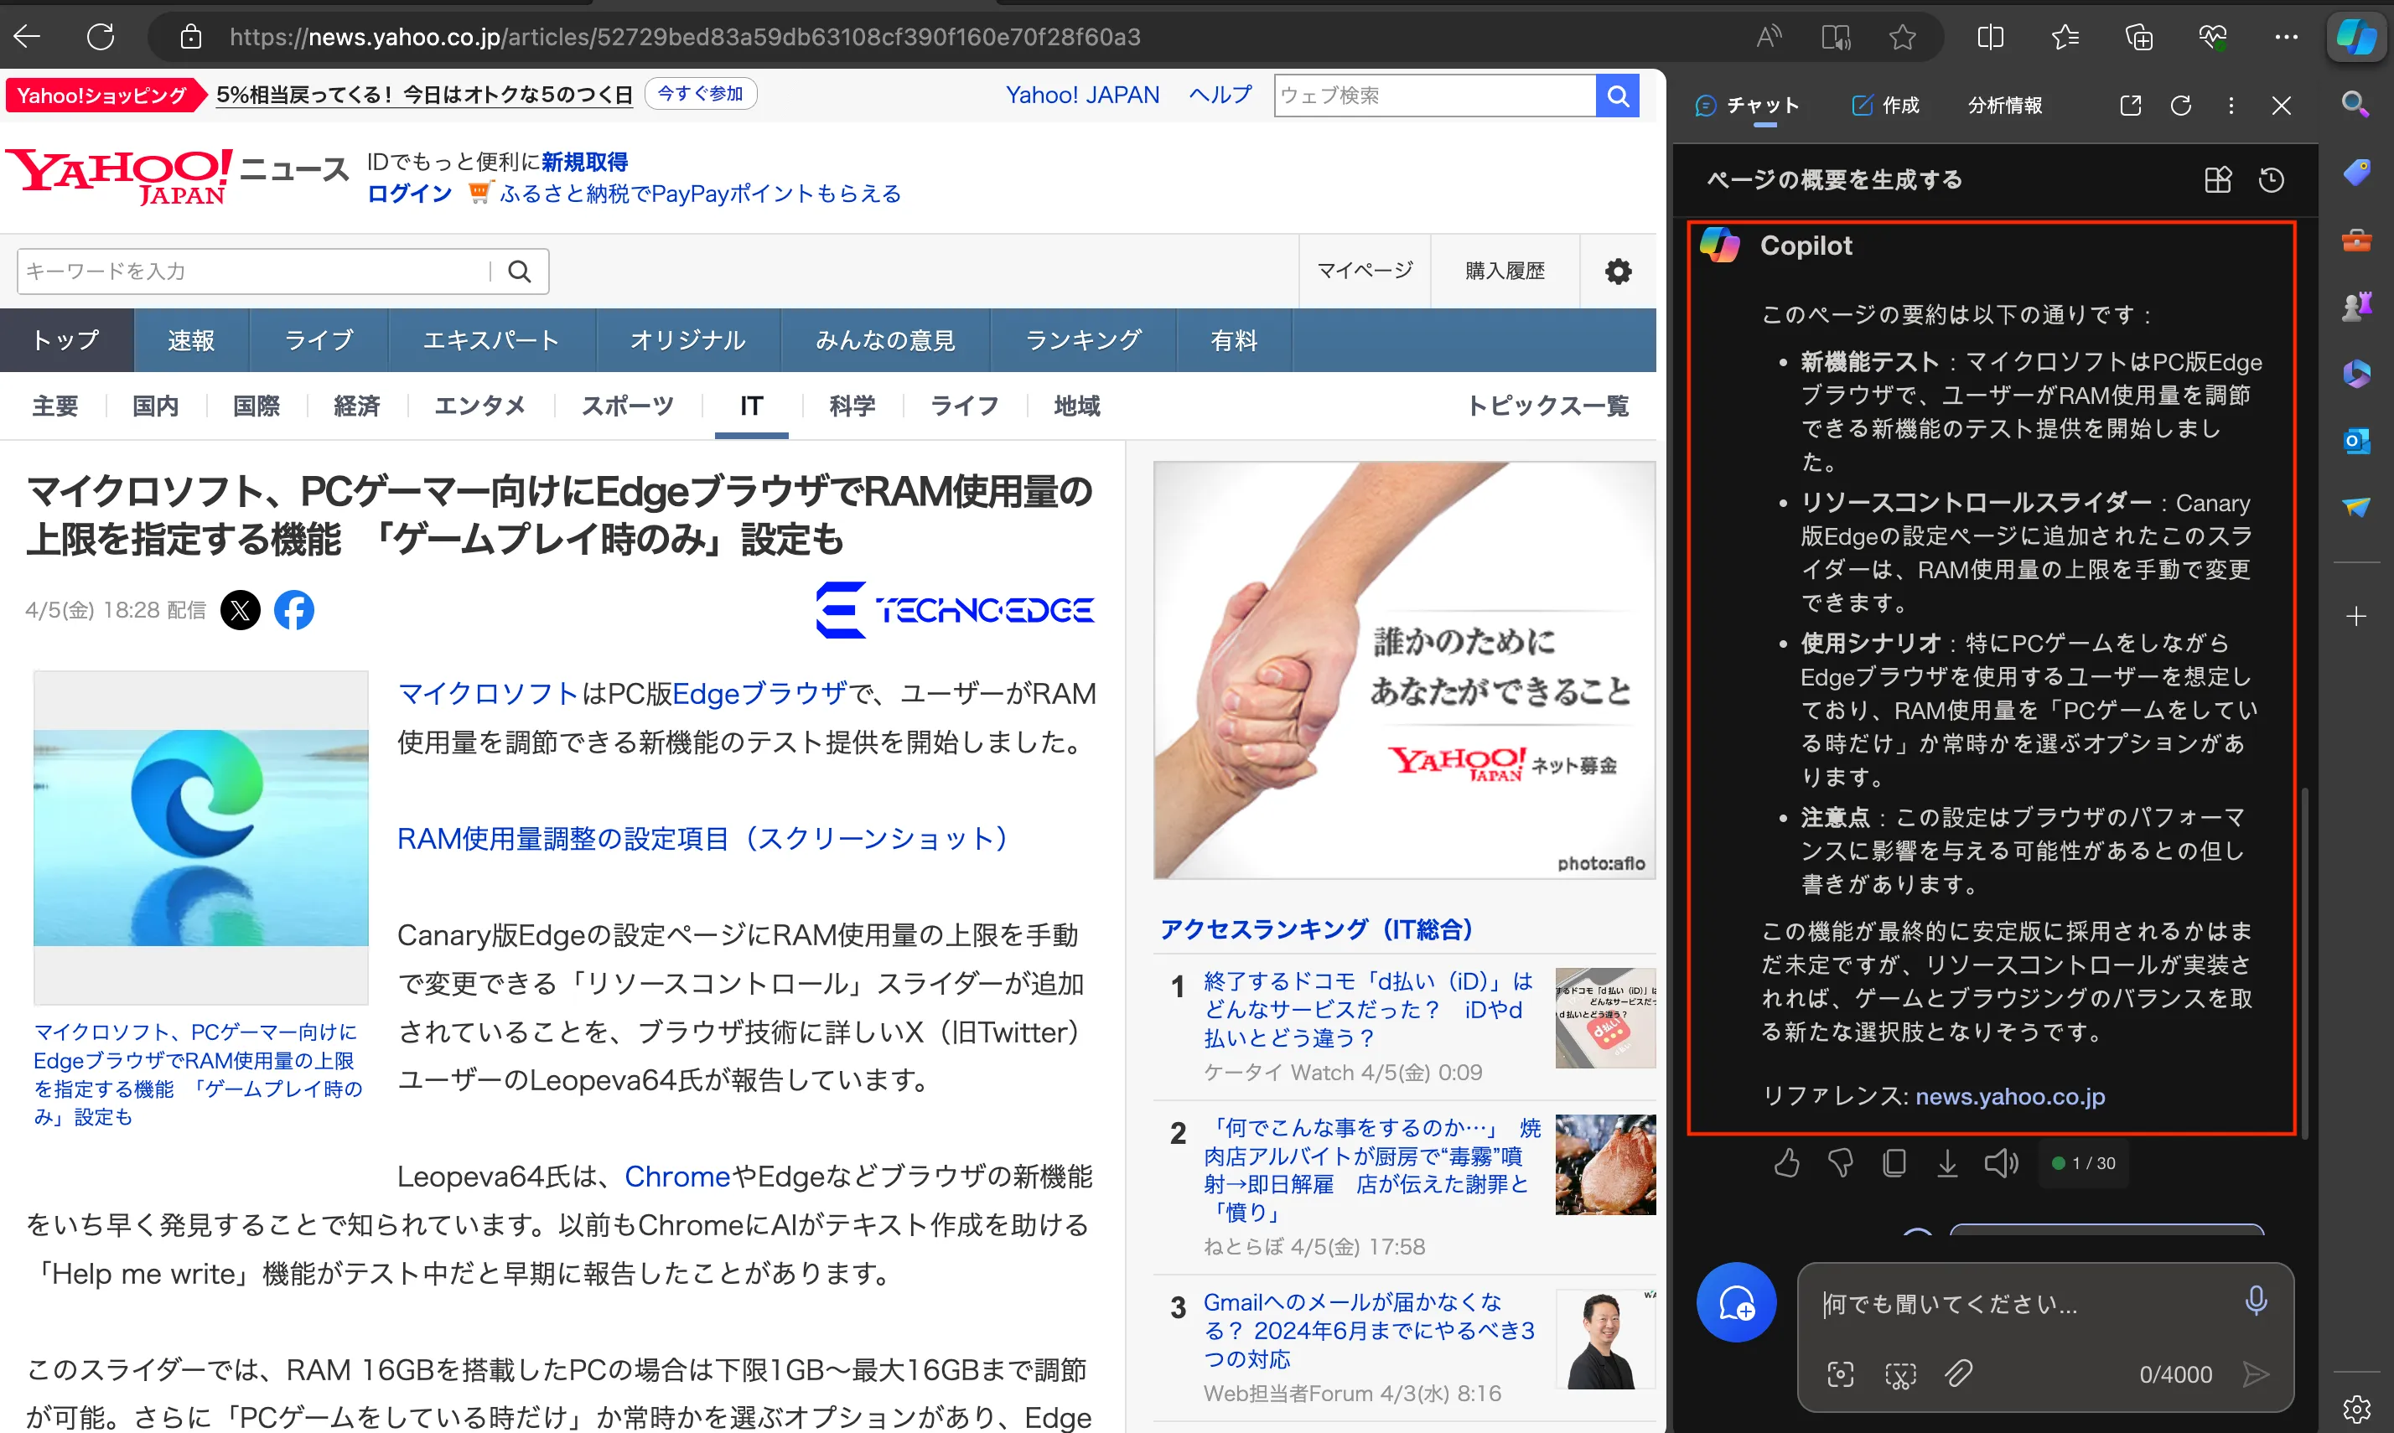
Task: Go back using the browser back arrow
Action: click(x=28, y=37)
